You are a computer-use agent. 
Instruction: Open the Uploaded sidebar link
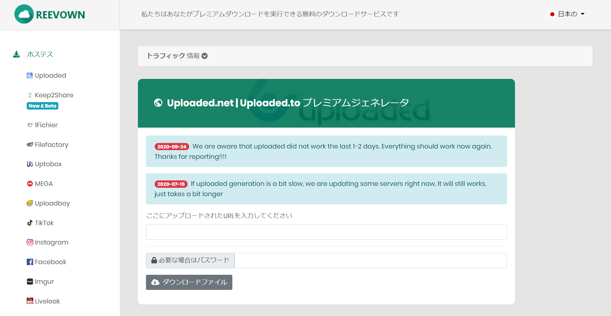[x=50, y=75]
